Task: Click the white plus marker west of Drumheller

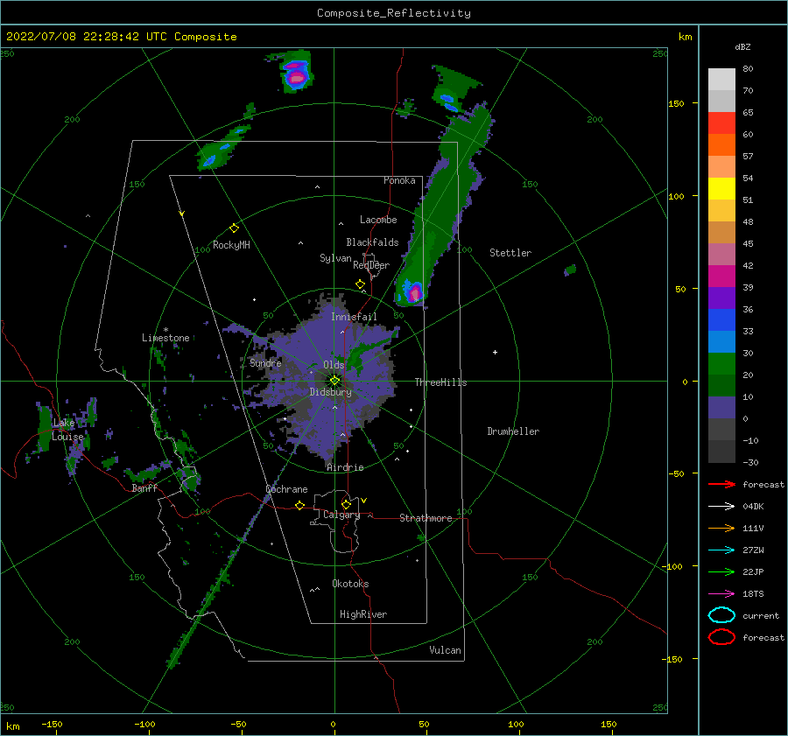Action: [x=495, y=352]
